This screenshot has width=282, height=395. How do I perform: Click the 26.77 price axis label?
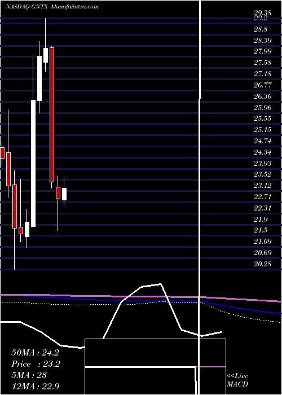(263, 85)
